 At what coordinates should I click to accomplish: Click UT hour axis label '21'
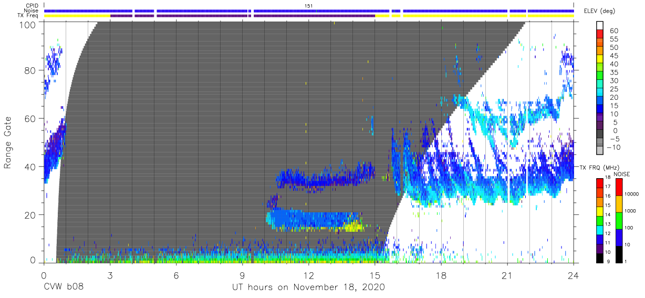[507, 275]
